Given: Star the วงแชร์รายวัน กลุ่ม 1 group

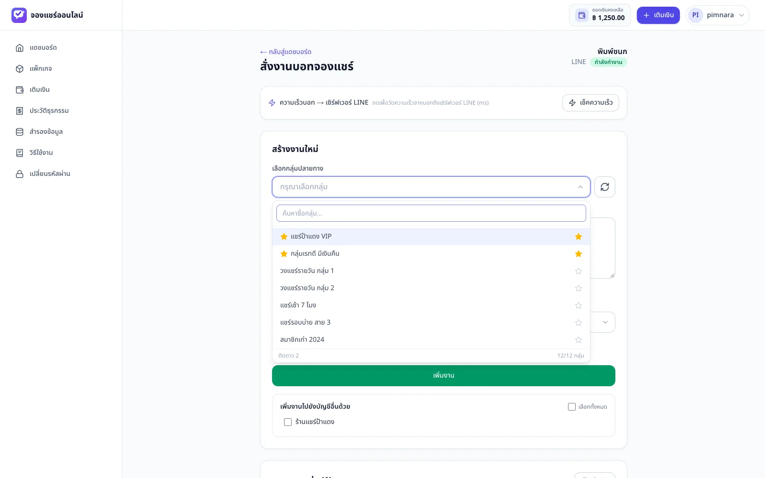Looking at the screenshot, I should tap(579, 271).
